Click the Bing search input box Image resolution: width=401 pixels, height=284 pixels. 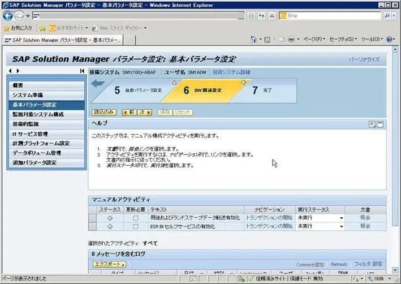click(331, 16)
